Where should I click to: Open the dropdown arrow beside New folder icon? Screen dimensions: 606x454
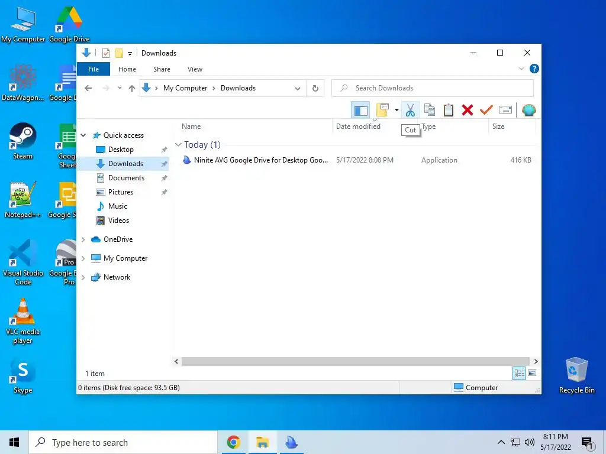click(397, 110)
